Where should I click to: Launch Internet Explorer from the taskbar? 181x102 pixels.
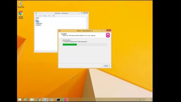click(x=26, y=99)
